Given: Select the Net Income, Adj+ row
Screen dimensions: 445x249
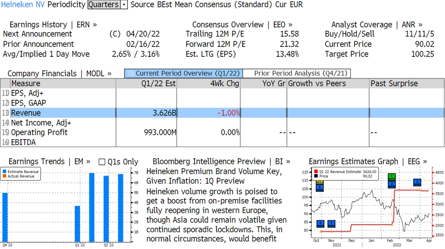Looking at the screenshot, I should click(222, 123).
